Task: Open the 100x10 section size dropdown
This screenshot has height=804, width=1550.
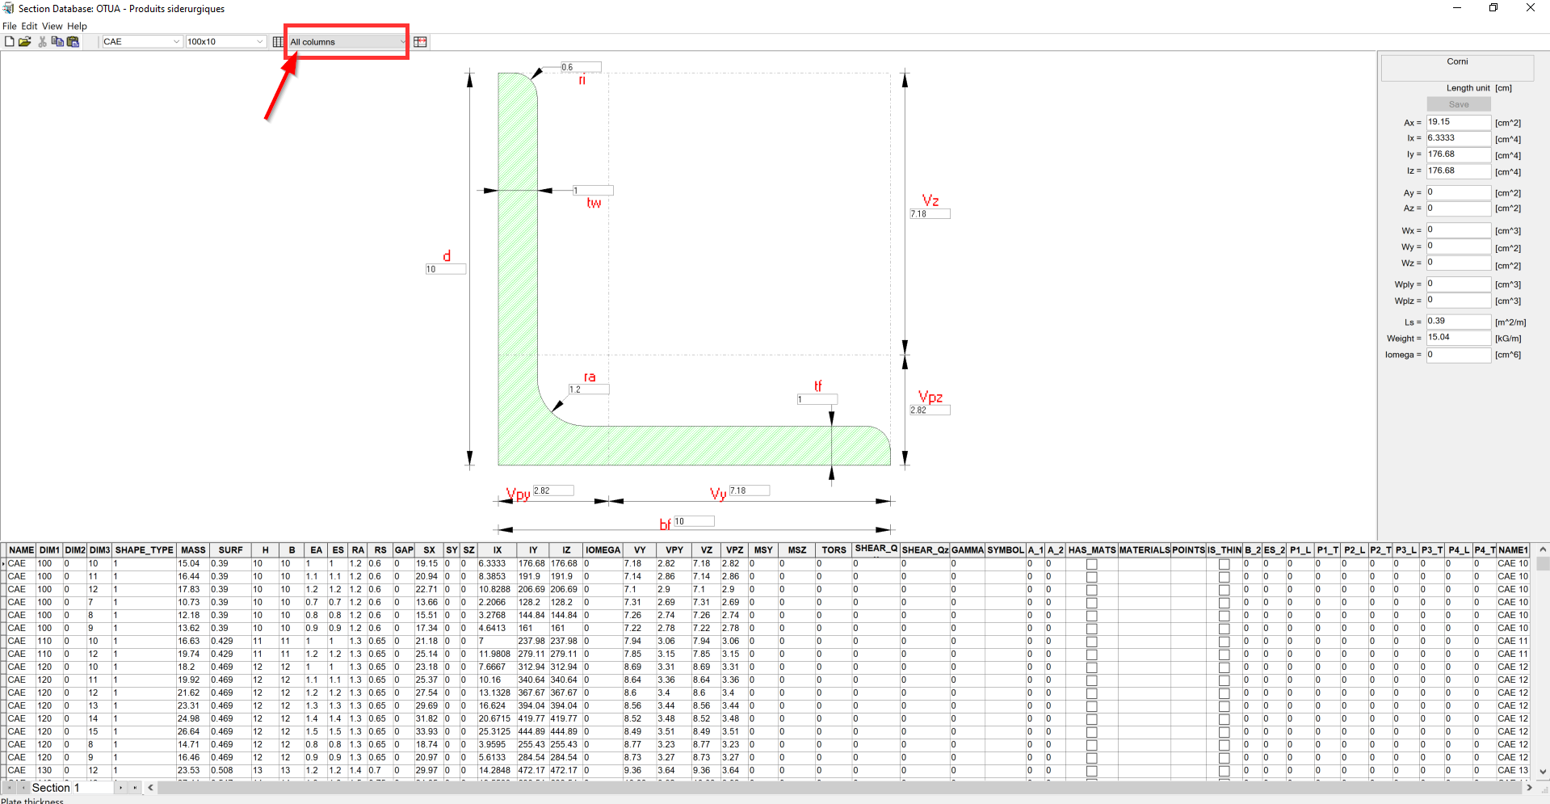Action: click(225, 41)
